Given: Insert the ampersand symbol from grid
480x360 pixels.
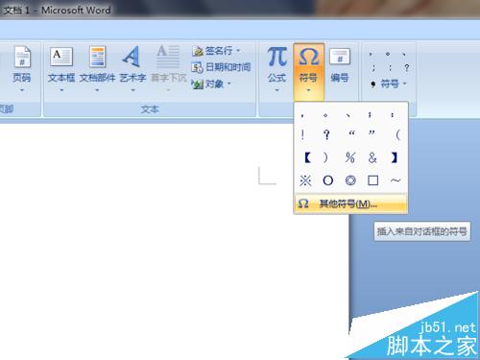Looking at the screenshot, I should 372,157.
